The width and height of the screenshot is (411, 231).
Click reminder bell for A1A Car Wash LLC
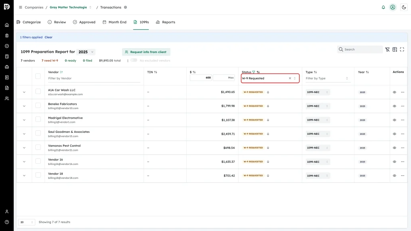268,92
